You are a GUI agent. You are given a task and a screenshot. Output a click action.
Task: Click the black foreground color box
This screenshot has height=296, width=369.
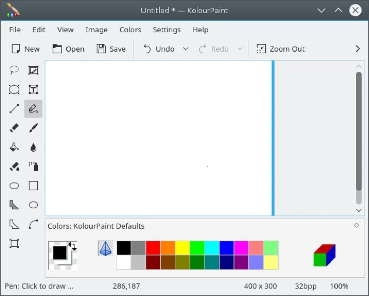click(x=59, y=252)
